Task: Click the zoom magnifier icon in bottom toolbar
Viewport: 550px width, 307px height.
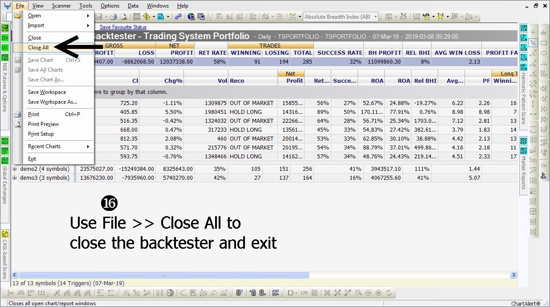Action: coord(359,293)
